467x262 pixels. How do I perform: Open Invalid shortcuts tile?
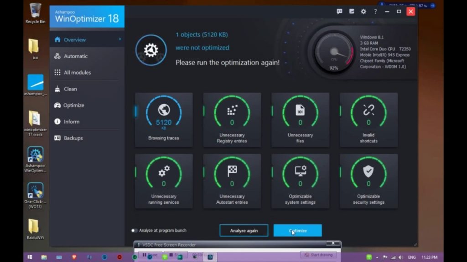click(x=368, y=120)
